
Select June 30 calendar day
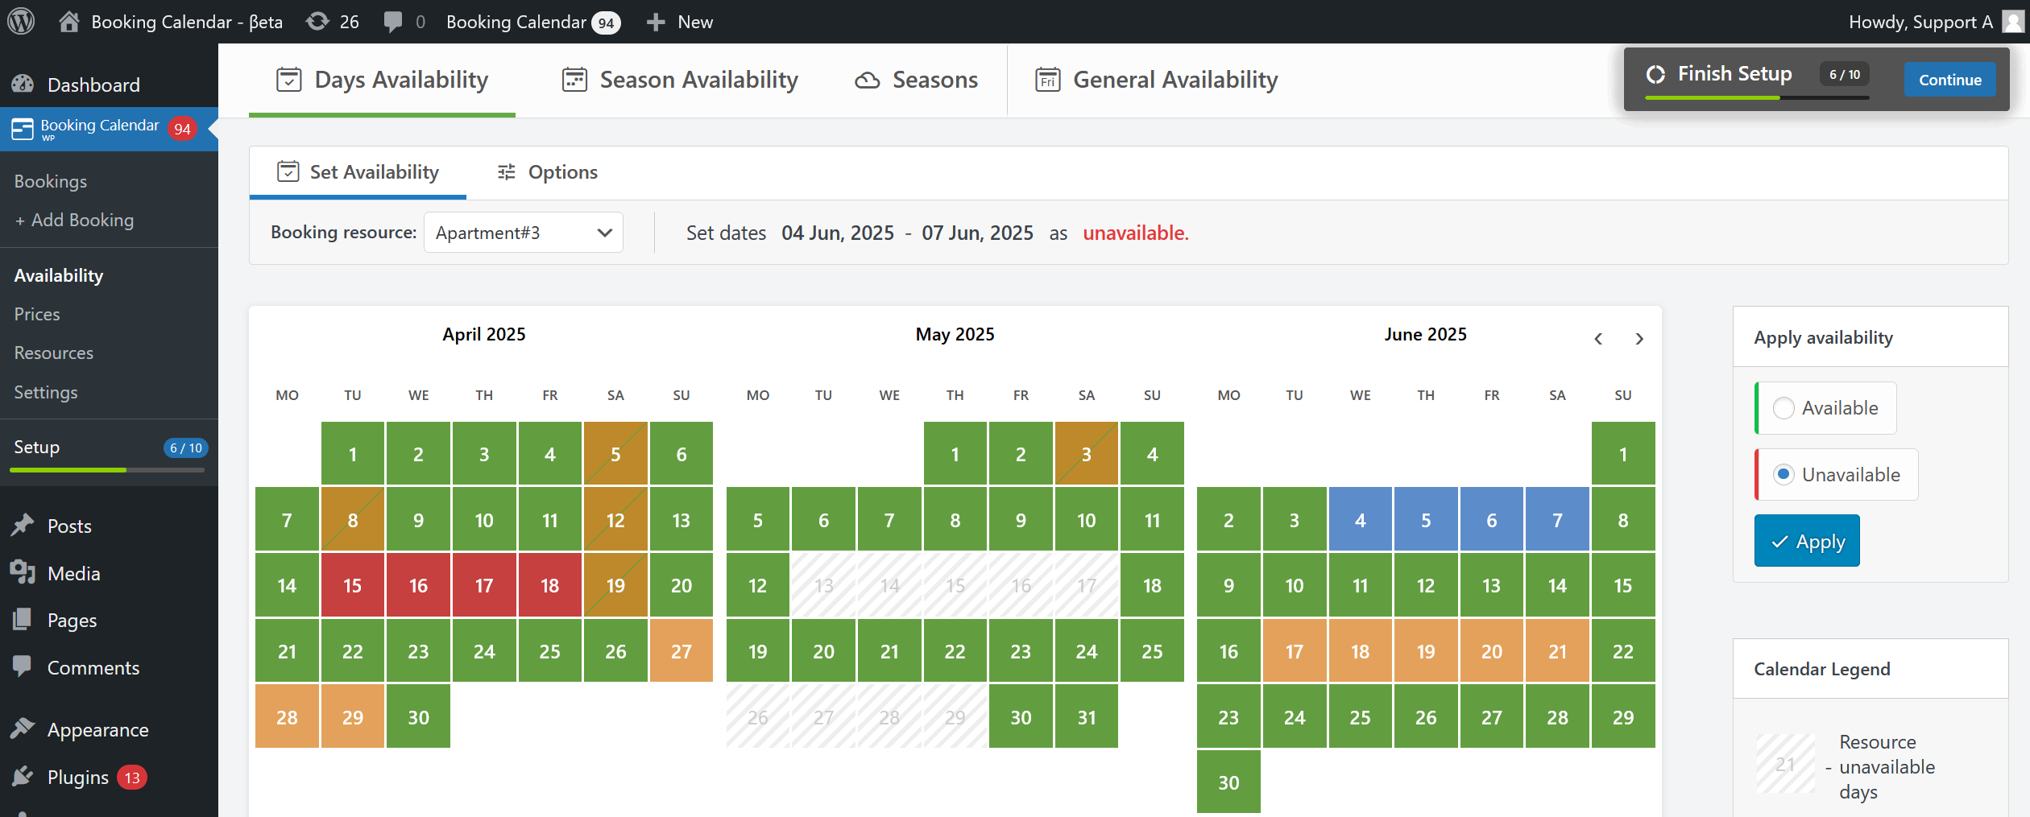point(1228,782)
